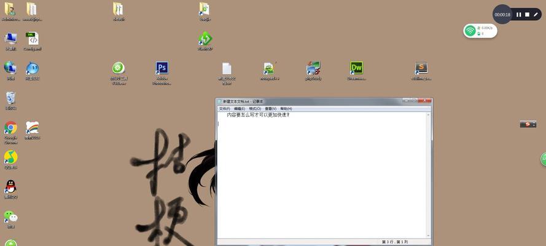Open the 帮助(H) menu in Notepad

point(286,109)
